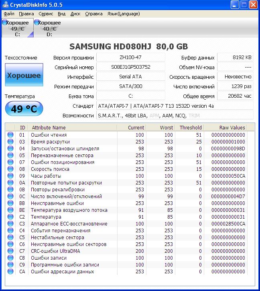Click status icon for Переназначенные сектора
The width and height of the screenshot is (260, 291).
pos(10,155)
